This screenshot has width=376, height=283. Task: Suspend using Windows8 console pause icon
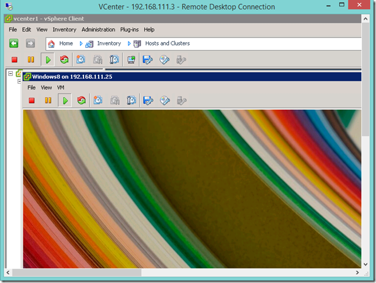tap(48, 100)
